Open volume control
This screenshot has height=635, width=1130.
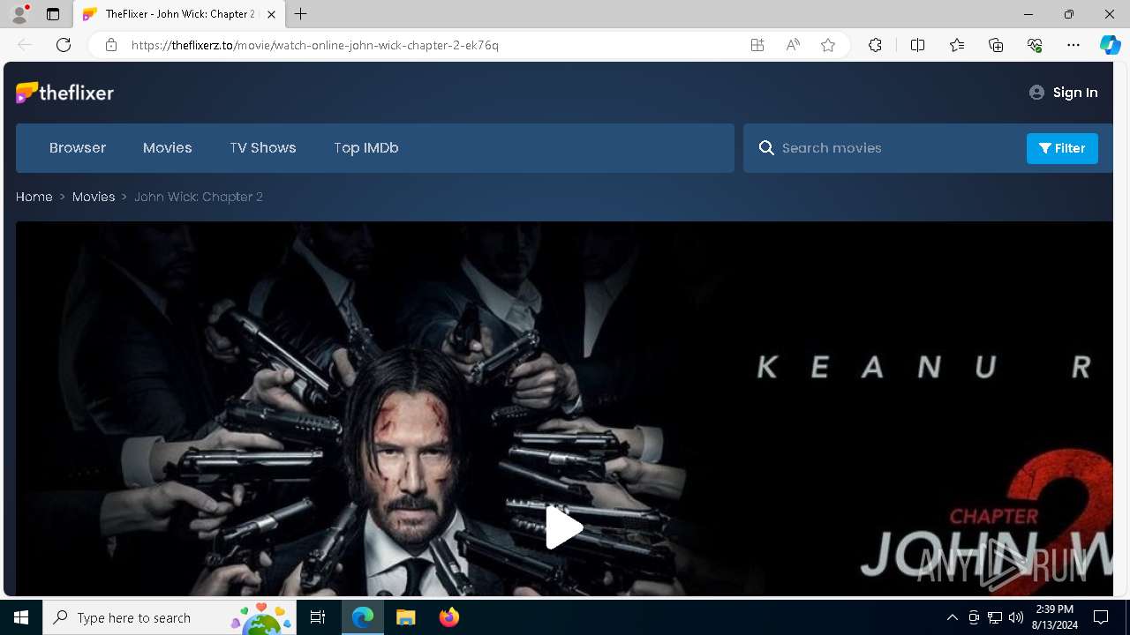point(1016,617)
